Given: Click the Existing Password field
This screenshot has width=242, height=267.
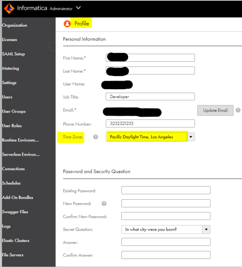Looking at the screenshot, I should [166, 190].
